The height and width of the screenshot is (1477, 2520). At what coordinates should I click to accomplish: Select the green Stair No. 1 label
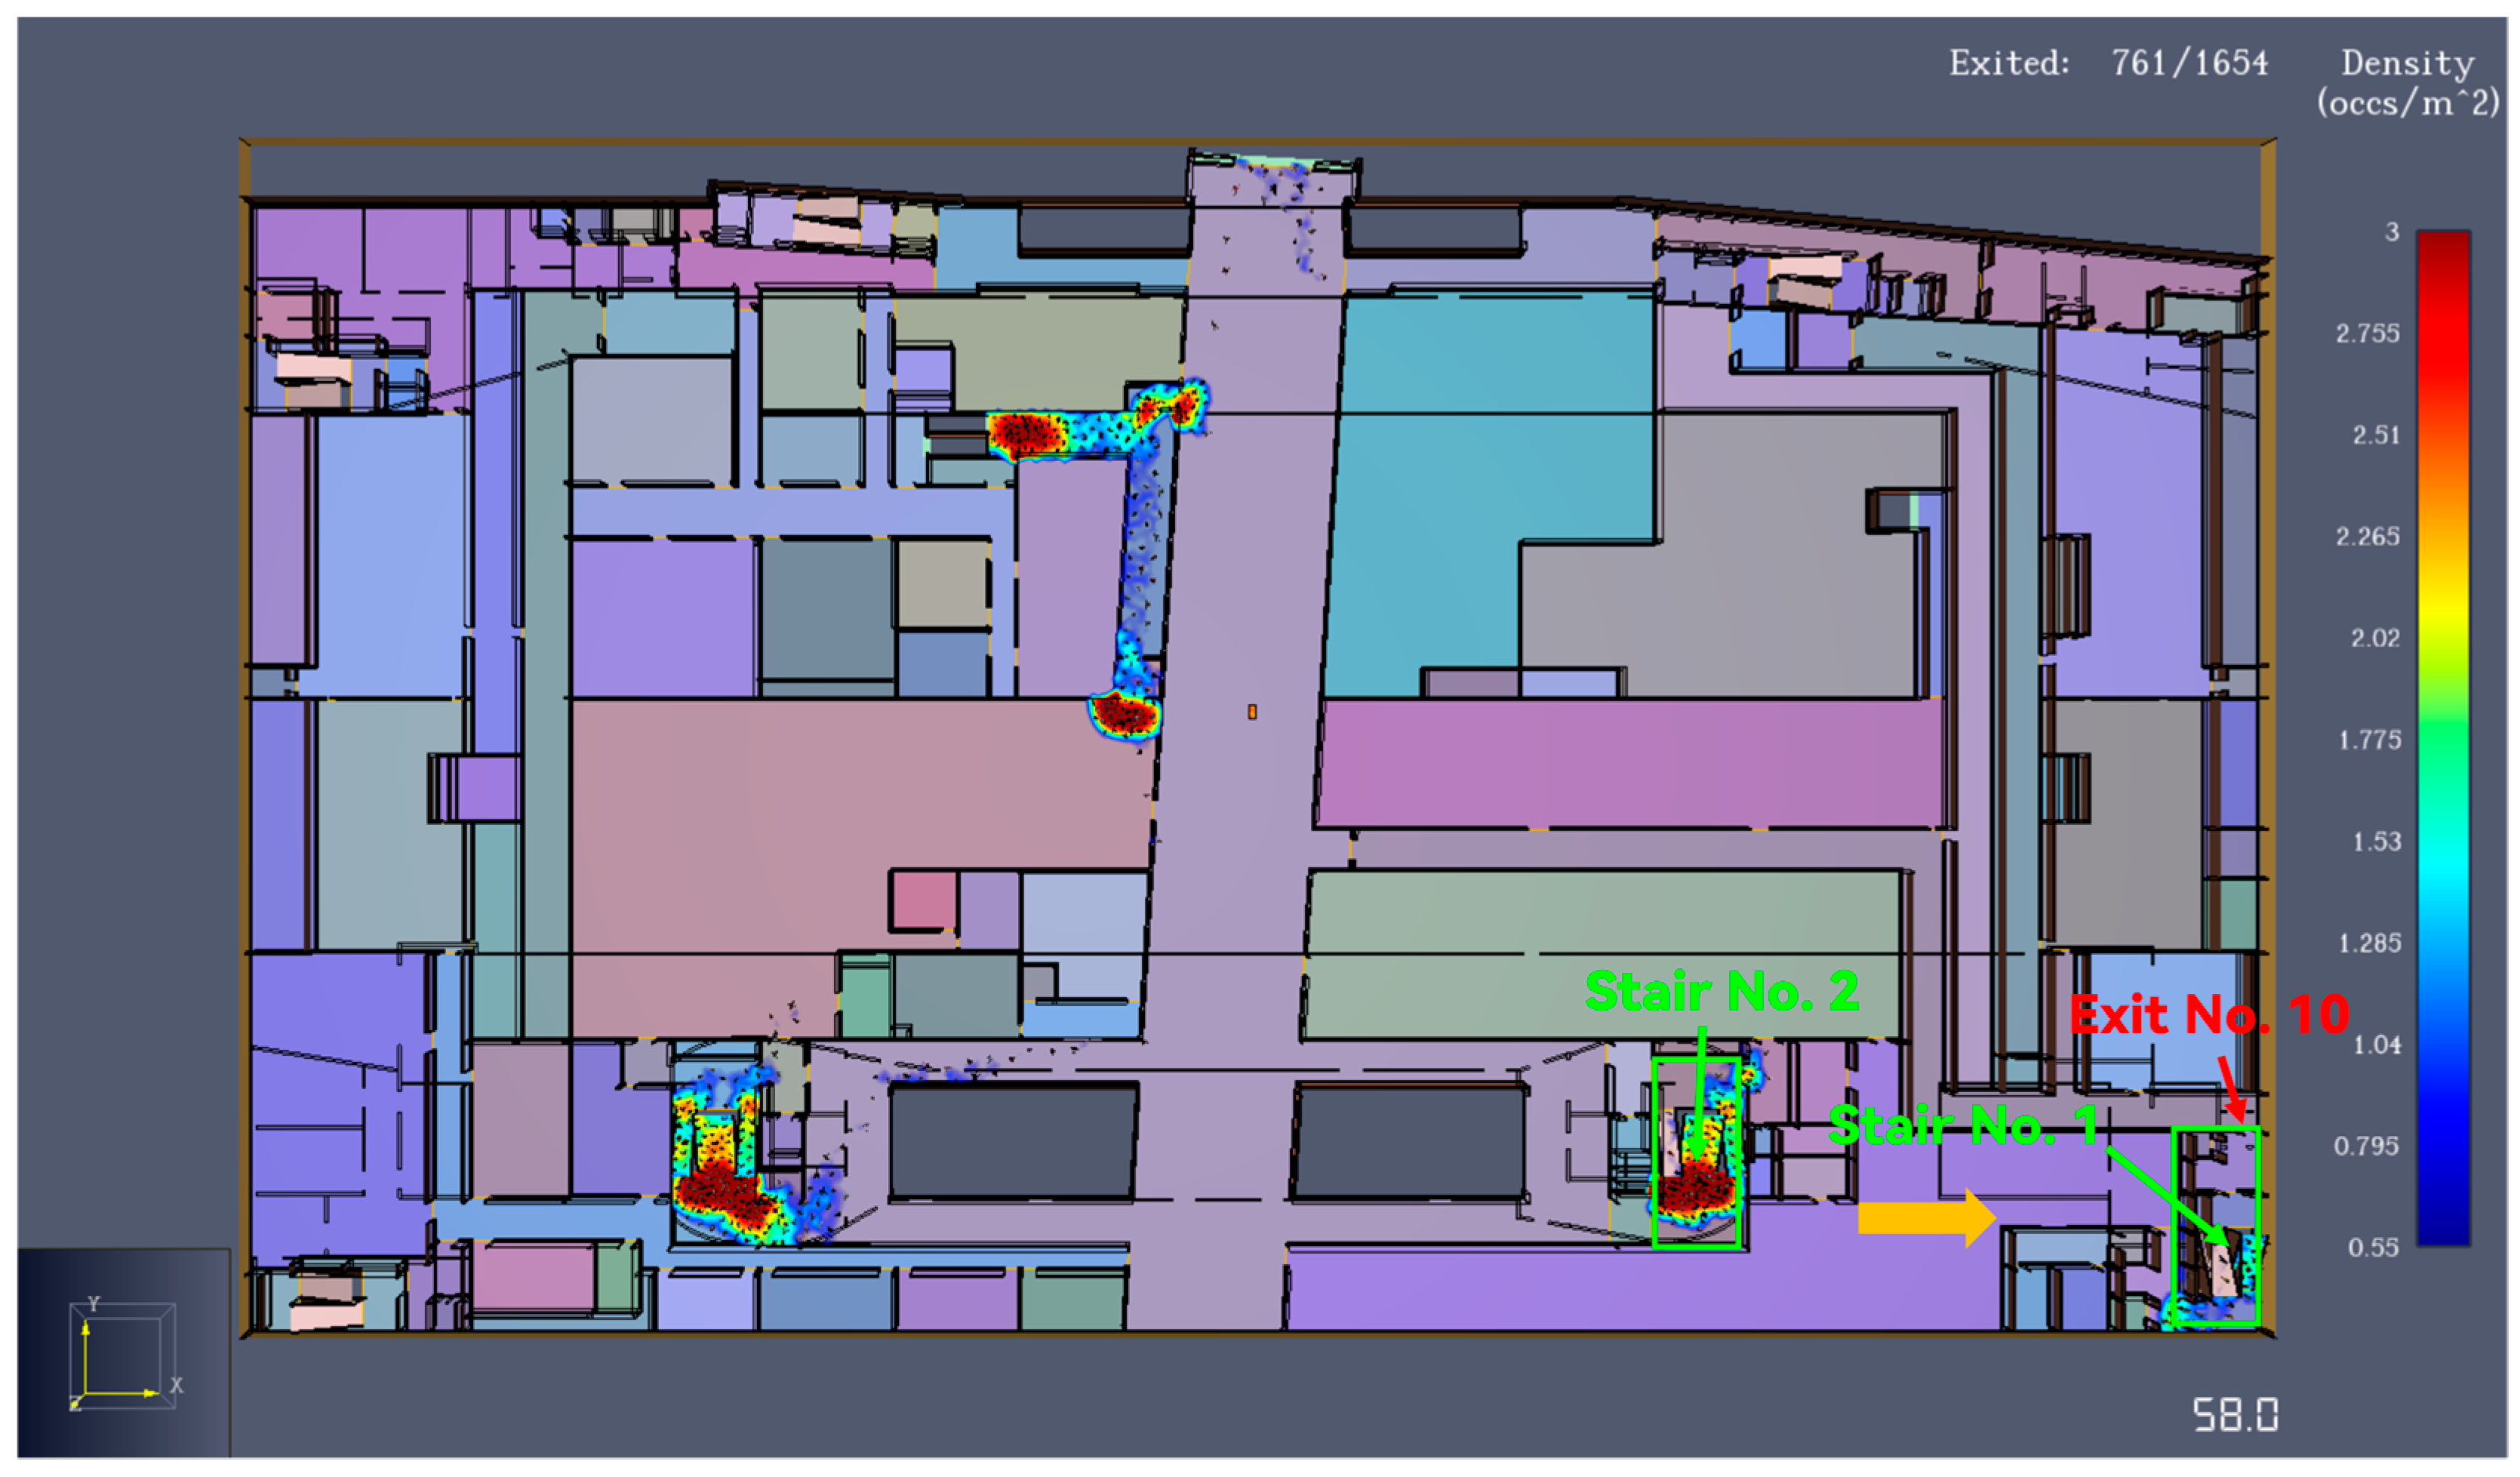pos(1963,1126)
